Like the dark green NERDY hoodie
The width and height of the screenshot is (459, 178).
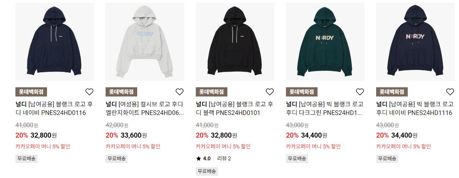click(x=360, y=92)
